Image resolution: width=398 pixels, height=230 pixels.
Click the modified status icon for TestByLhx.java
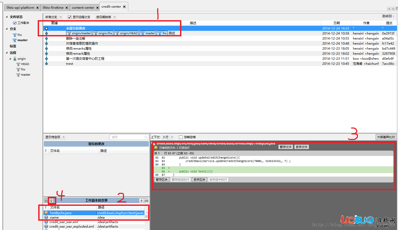tap(46, 213)
